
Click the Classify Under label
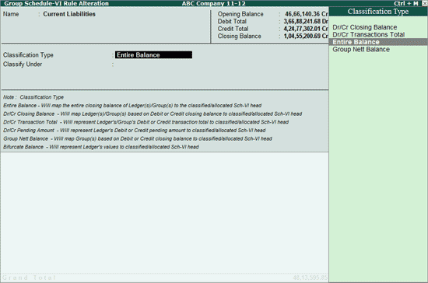[x=23, y=65]
